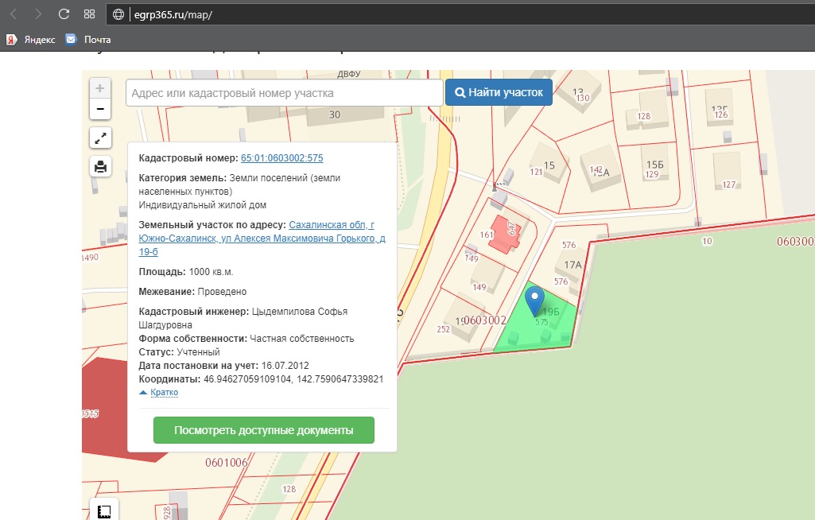Collapse details with Кратко link
The height and width of the screenshot is (520, 815).
point(163,393)
